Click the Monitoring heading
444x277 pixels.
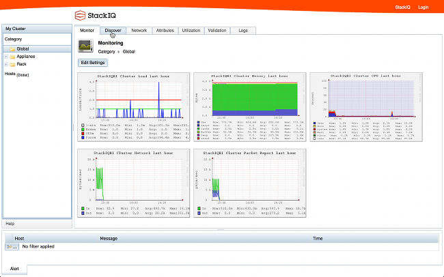click(x=111, y=43)
